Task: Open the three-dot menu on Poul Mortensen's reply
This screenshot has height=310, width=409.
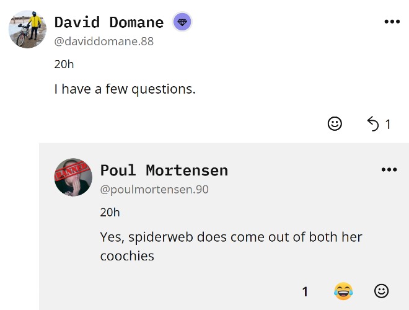Action: click(x=389, y=170)
